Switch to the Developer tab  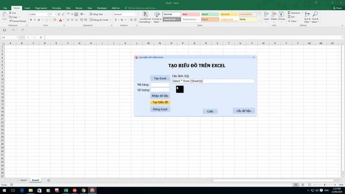tap(102, 8)
